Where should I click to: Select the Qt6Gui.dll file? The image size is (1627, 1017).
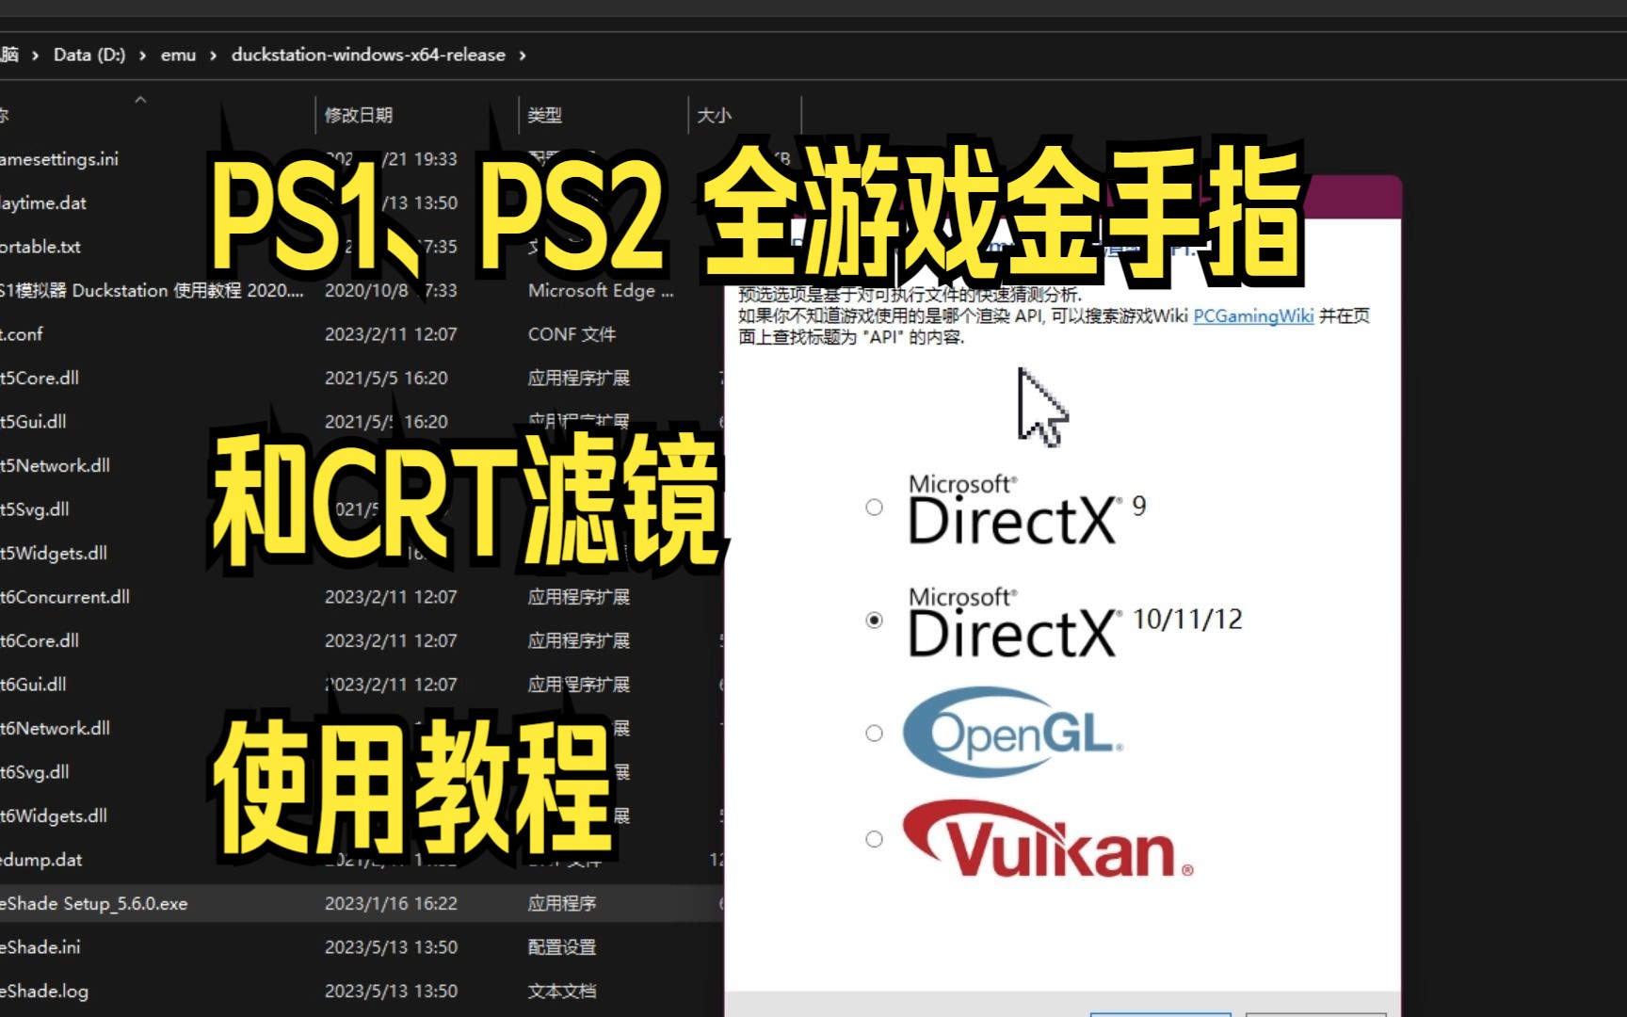point(33,685)
